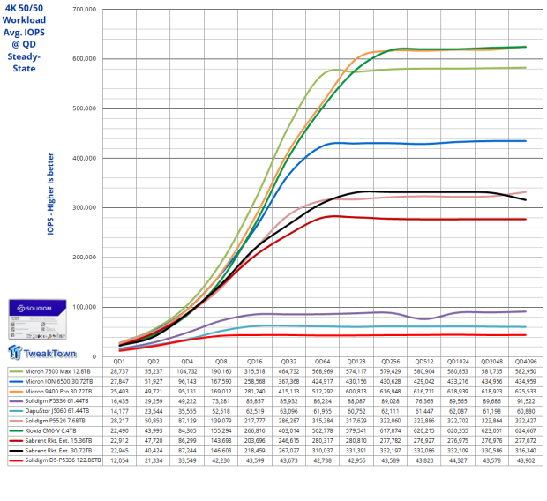Click the Solidigm D5-P5336 122.88TB legend label
The image size is (547, 501).
tap(64, 460)
